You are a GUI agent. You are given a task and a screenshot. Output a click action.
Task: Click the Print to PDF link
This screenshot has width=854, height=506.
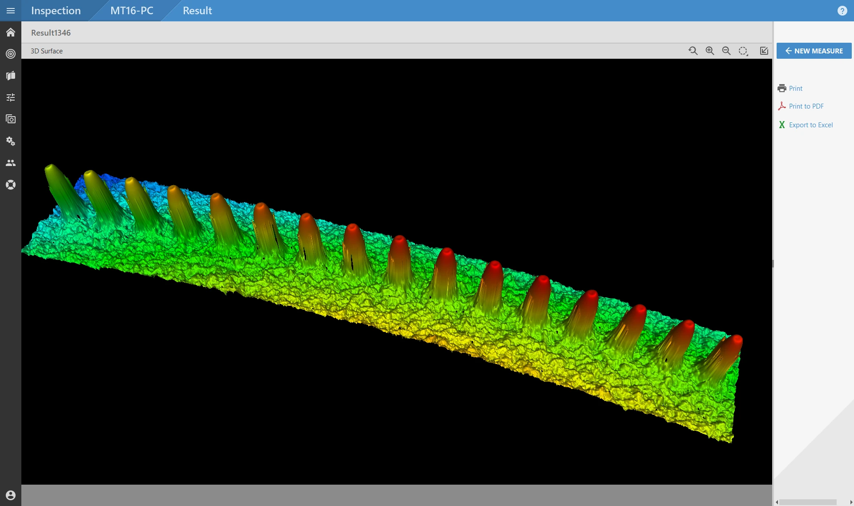click(x=806, y=106)
